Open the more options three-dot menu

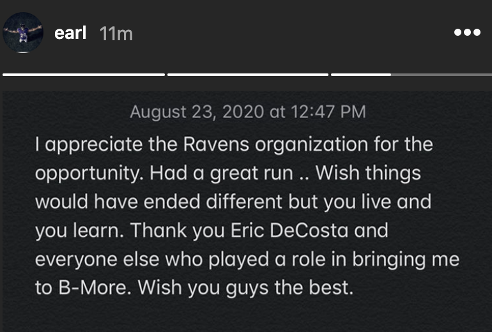click(x=466, y=33)
